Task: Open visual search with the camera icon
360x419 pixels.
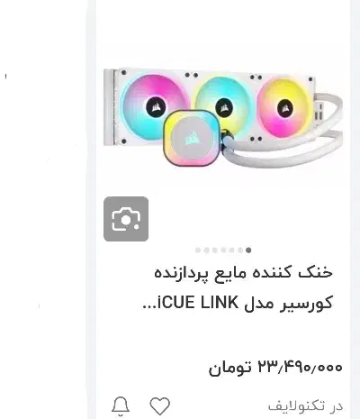Action: click(126, 219)
